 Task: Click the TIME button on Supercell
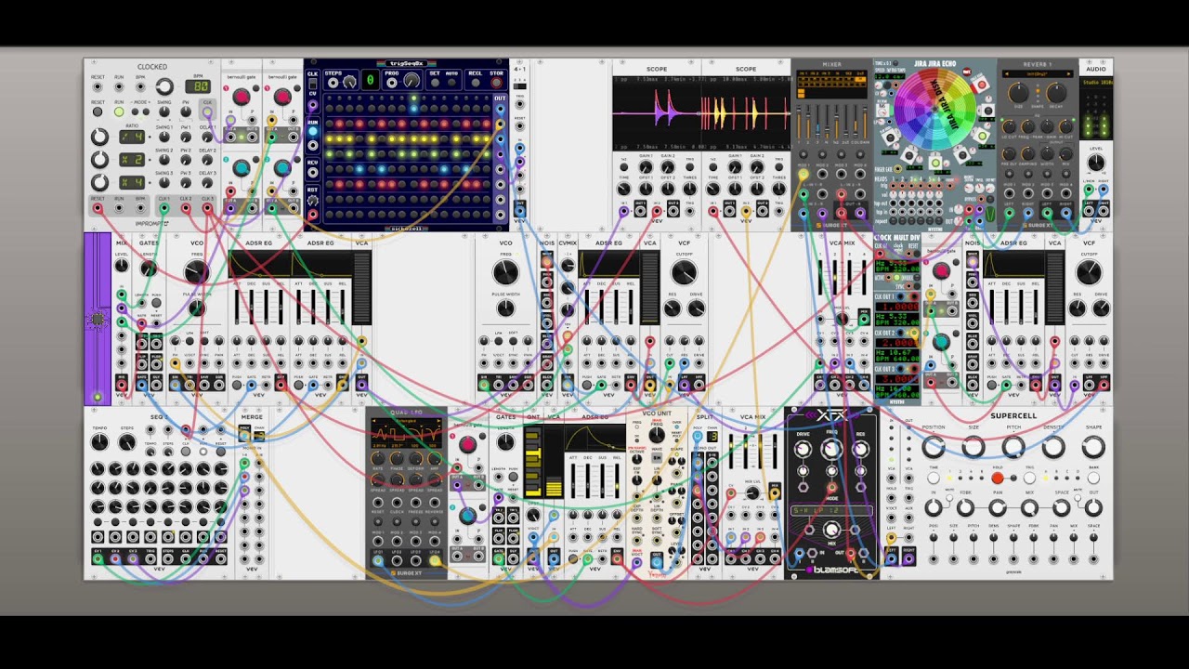tap(933, 478)
